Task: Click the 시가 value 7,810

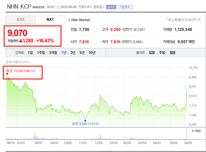Action: click(x=84, y=42)
